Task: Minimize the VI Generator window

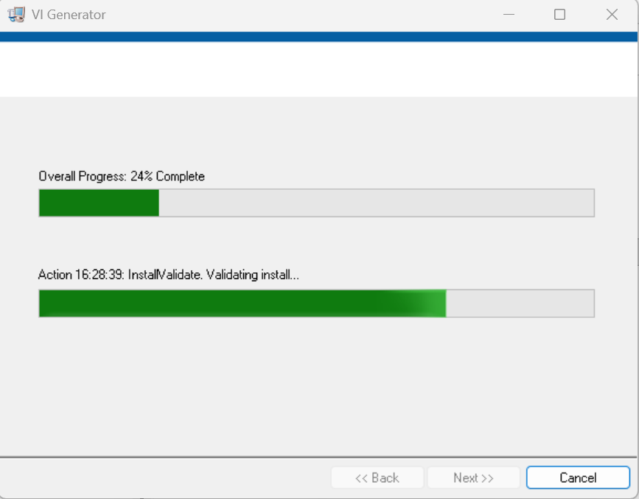Action: click(x=509, y=15)
